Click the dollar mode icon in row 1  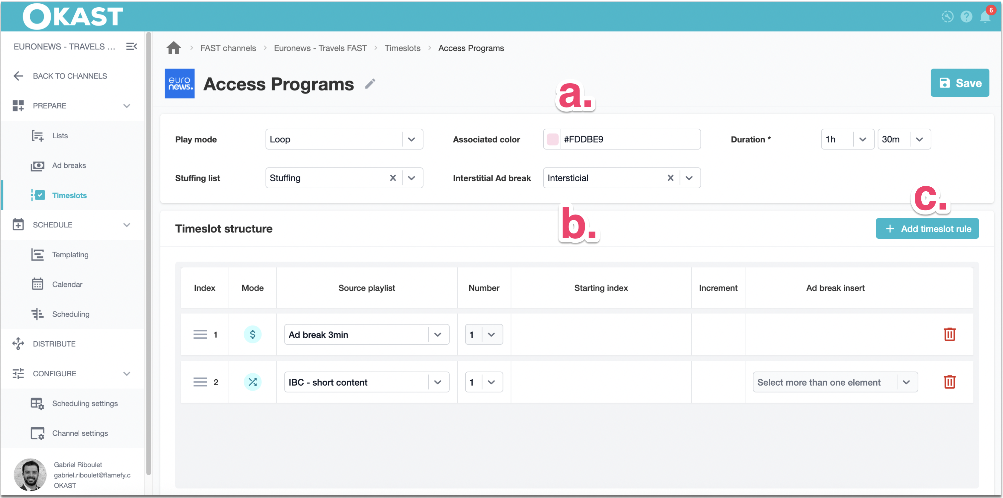tap(252, 334)
